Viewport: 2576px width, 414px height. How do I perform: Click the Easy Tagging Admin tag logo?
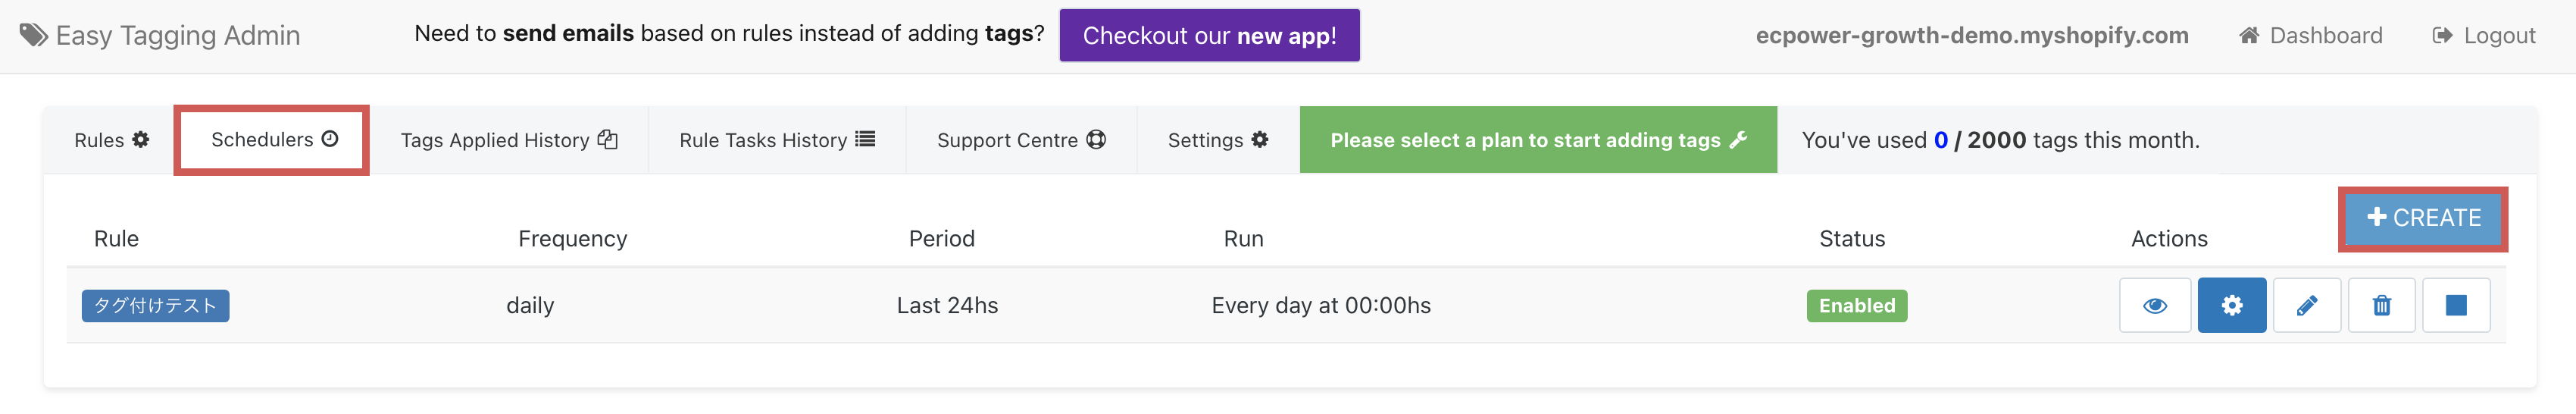coord(34,36)
